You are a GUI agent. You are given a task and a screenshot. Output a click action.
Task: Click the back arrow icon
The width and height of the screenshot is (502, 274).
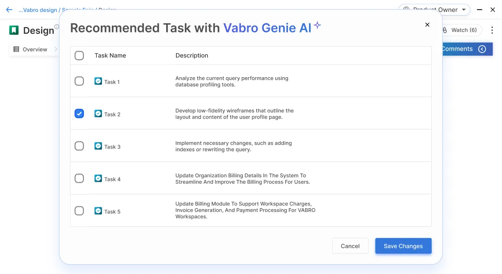click(9, 10)
